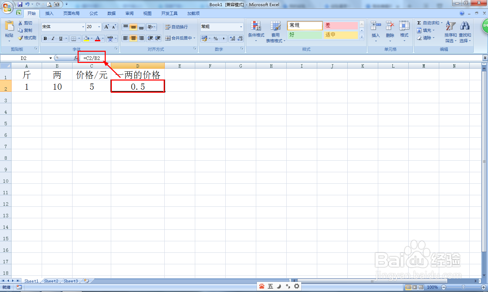The width and height of the screenshot is (488, 292).
Task: Apply accounting number format icon
Action: pos(204,39)
